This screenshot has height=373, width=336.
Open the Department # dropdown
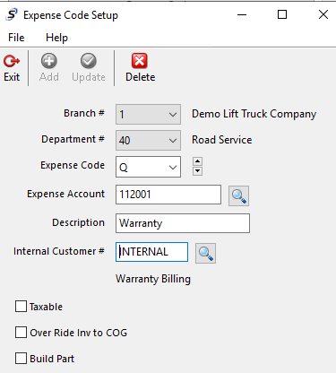pyautogui.click(x=148, y=140)
